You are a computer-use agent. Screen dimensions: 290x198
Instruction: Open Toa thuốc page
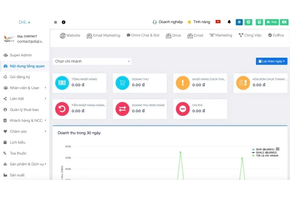(x=24, y=153)
